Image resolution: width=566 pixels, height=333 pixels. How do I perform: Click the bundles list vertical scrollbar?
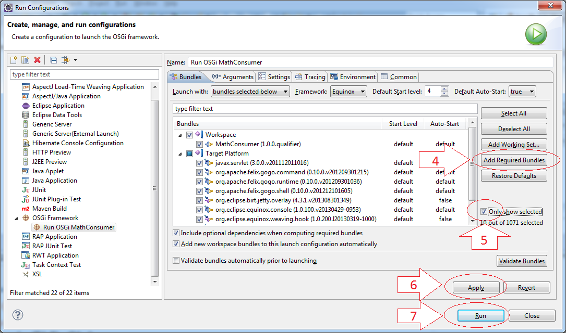472,164
